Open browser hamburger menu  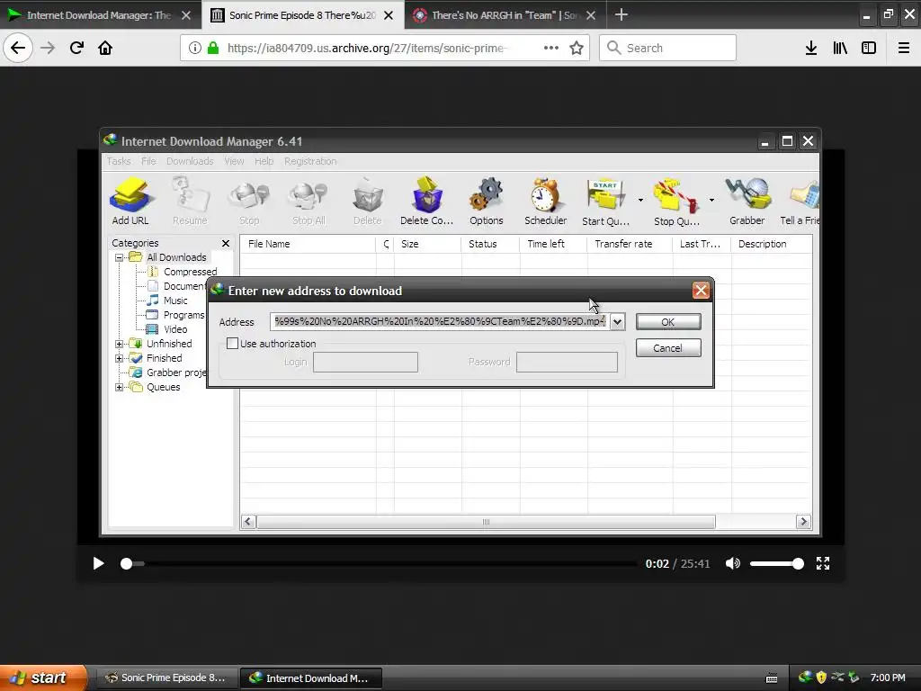904,48
